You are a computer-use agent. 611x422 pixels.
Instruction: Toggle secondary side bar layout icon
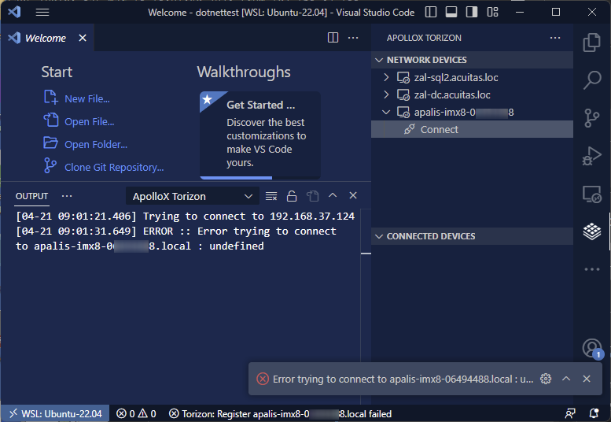[x=472, y=13]
